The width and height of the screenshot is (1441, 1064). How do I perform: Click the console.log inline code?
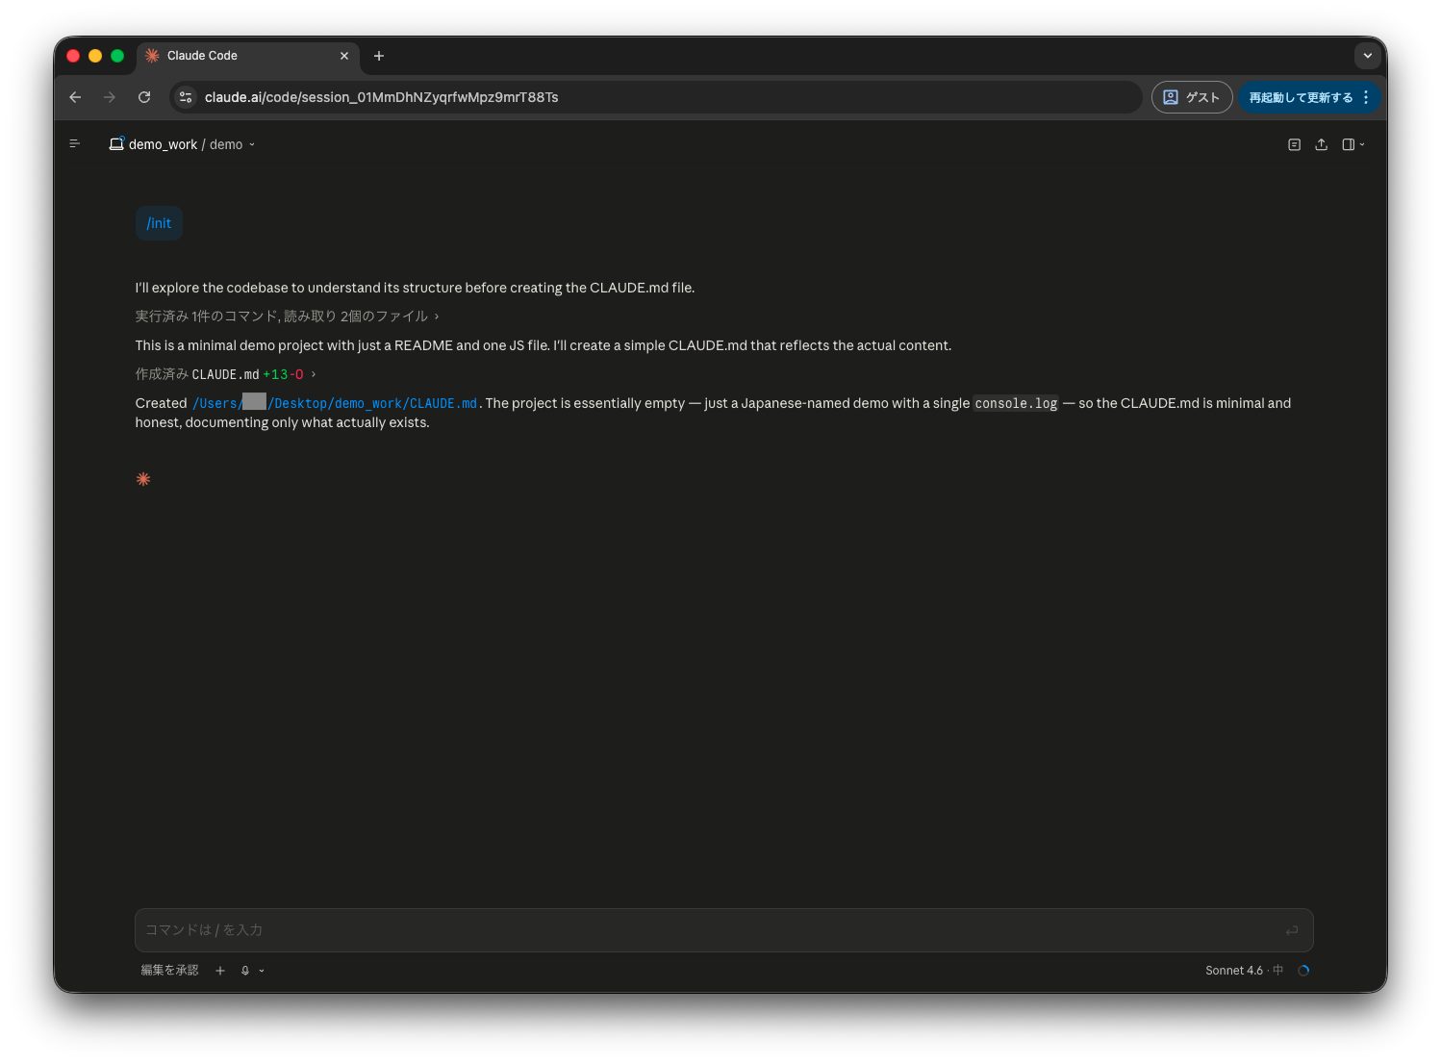tap(1016, 403)
